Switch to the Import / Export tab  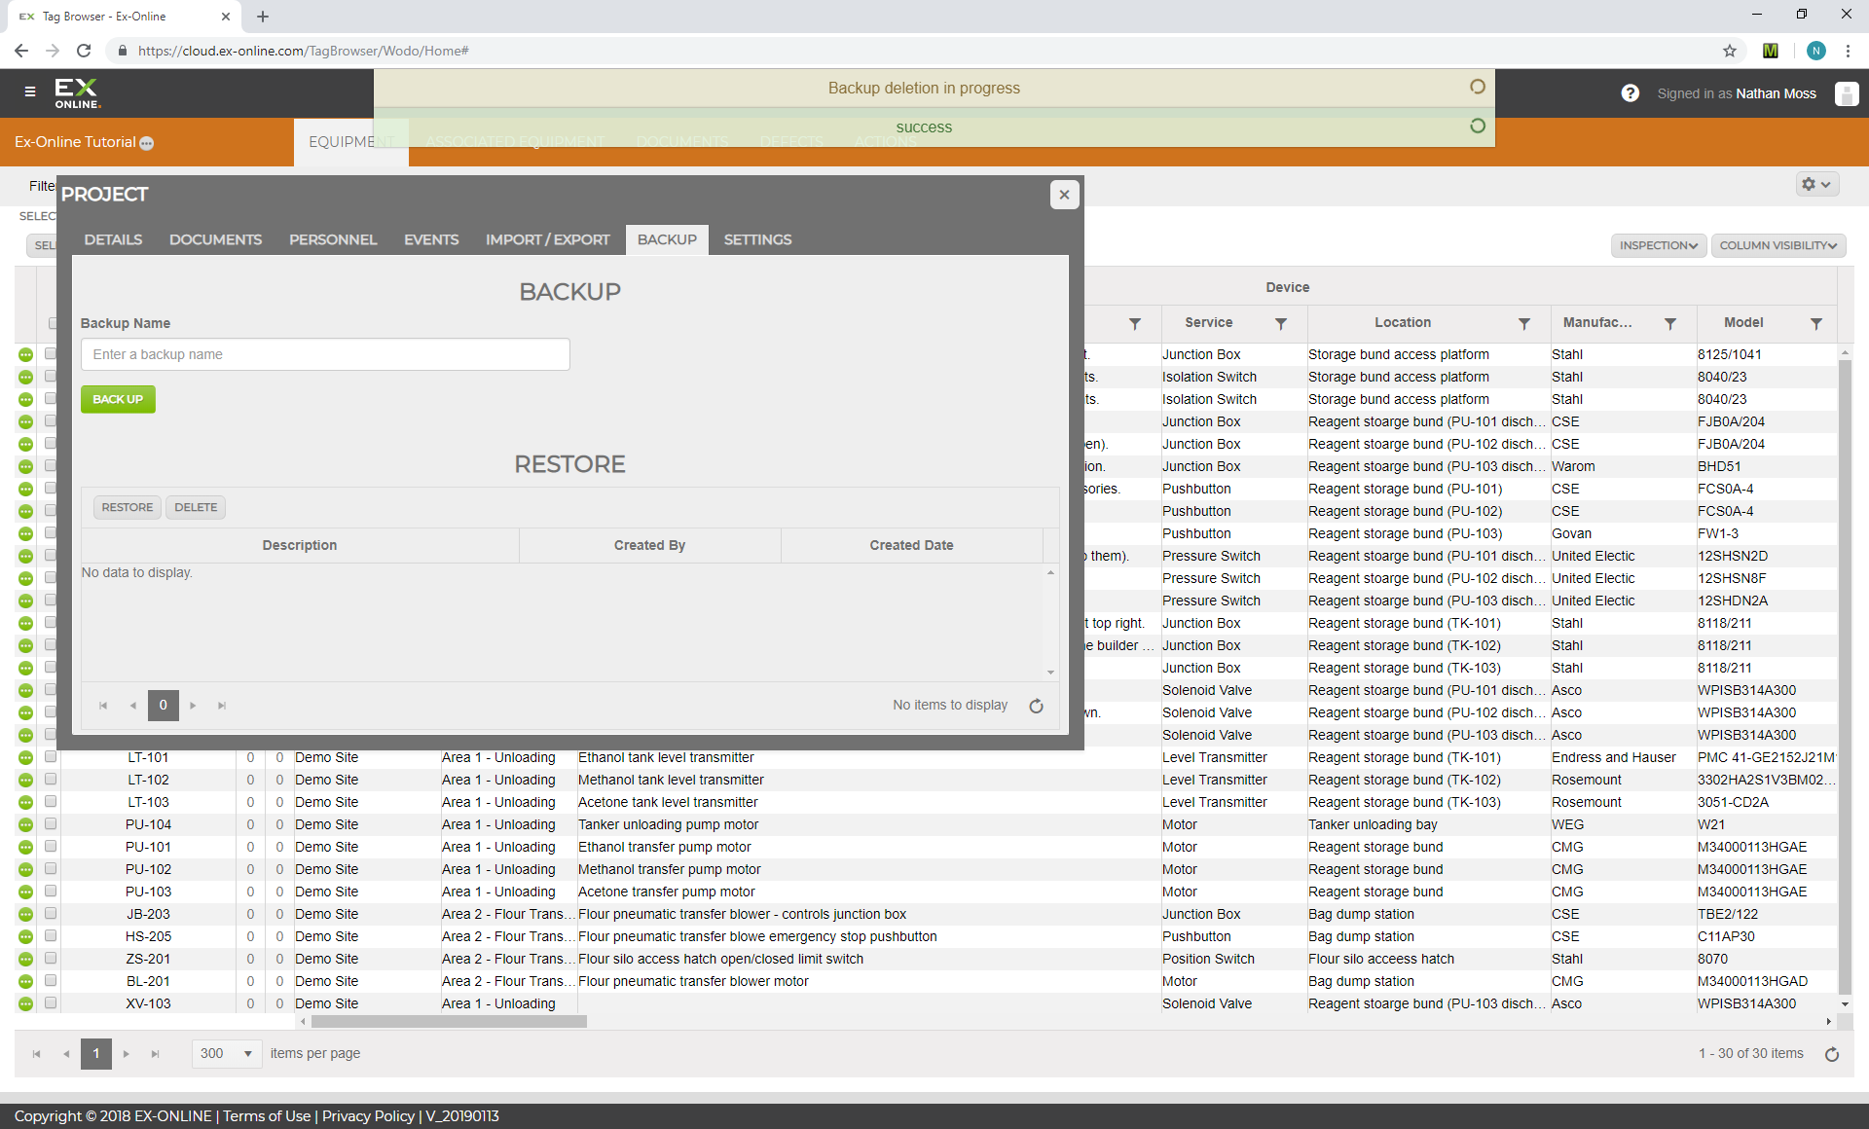click(547, 240)
